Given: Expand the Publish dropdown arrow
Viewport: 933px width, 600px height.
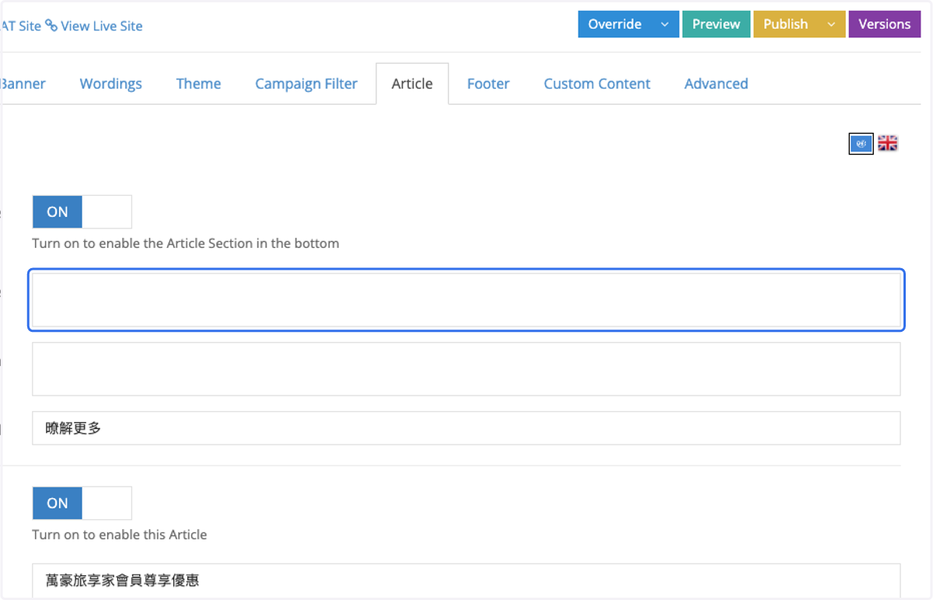Looking at the screenshot, I should [x=831, y=24].
